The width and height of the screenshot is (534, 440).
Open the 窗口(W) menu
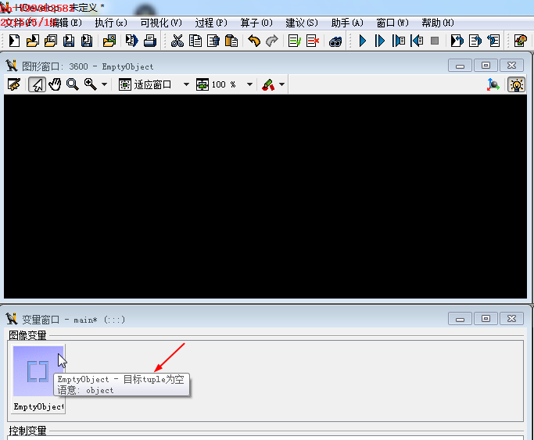(x=392, y=23)
